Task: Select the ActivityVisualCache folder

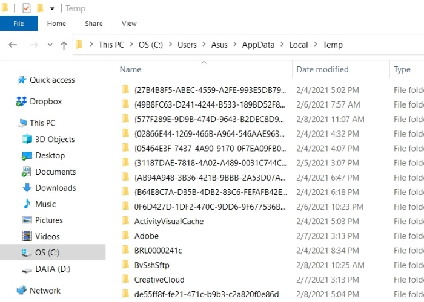Action: pos(168,221)
